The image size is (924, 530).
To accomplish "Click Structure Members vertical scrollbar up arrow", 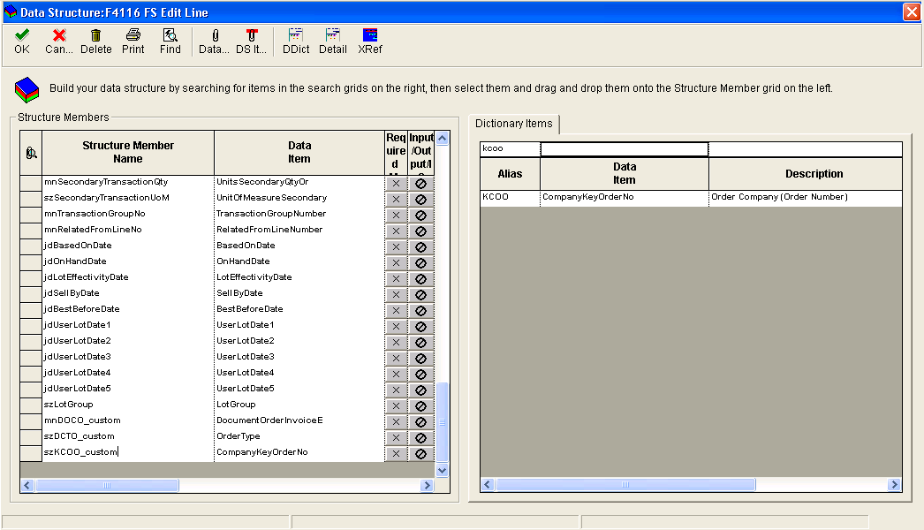I will [x=442, y=139].
